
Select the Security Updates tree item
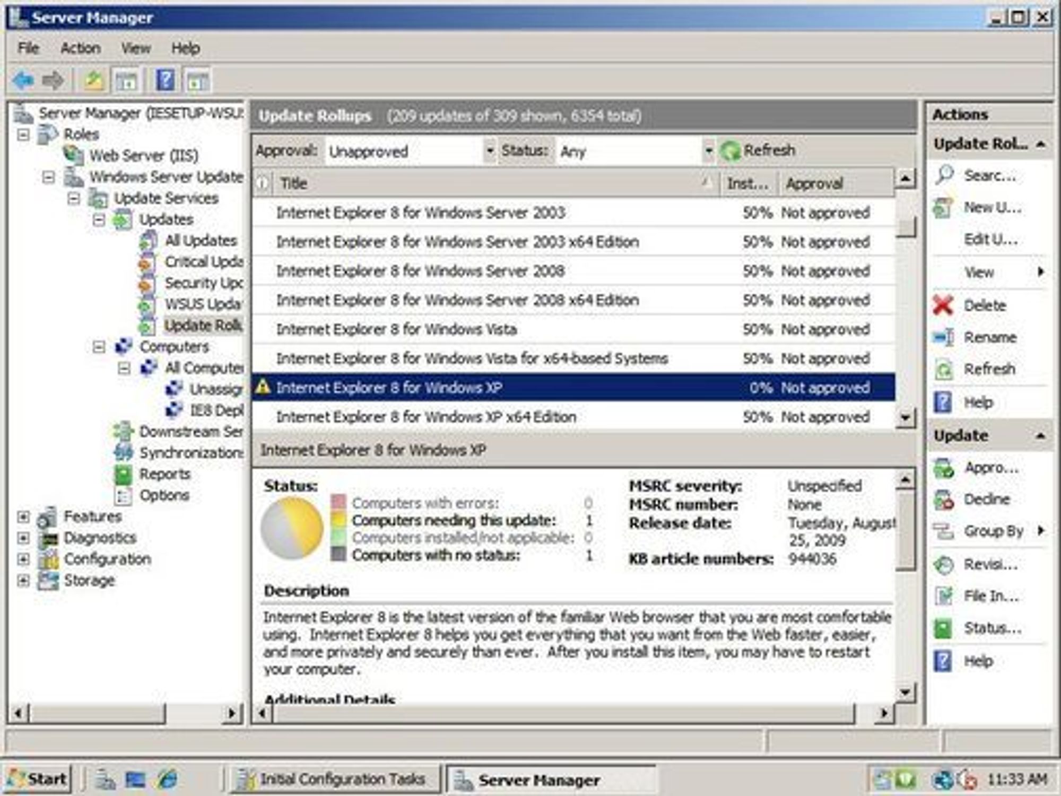click(x=204, y=283)
